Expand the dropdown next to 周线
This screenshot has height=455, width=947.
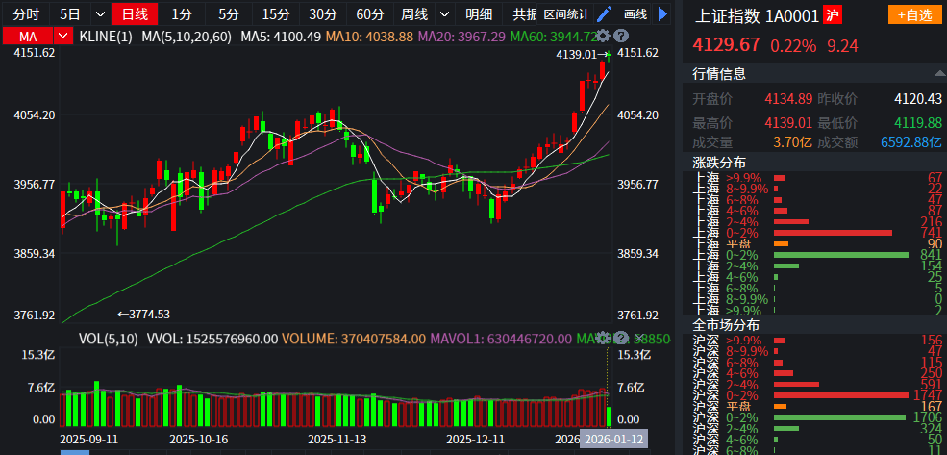(x=443, y=14)
